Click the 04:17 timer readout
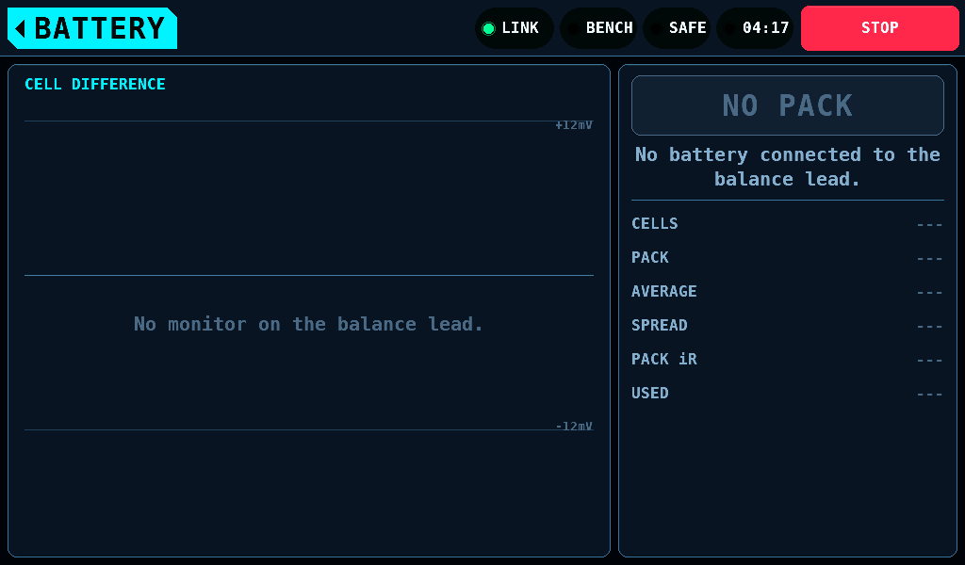Screen dimensions: 965x565 coord(755,28)
